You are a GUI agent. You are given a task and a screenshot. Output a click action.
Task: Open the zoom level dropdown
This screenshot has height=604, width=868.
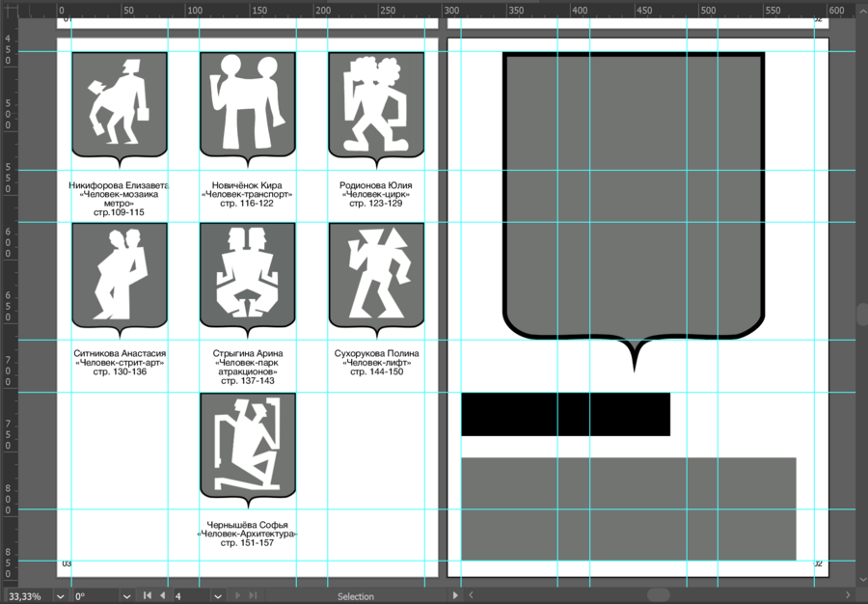[x=60, y=596]
